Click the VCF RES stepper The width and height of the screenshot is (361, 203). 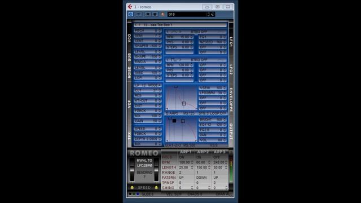(159, 95)
